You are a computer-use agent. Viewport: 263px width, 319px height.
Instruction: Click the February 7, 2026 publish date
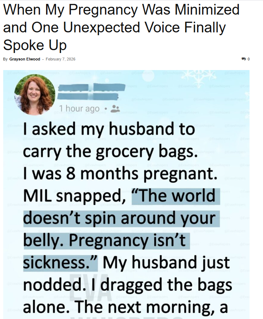click(61, 59)
